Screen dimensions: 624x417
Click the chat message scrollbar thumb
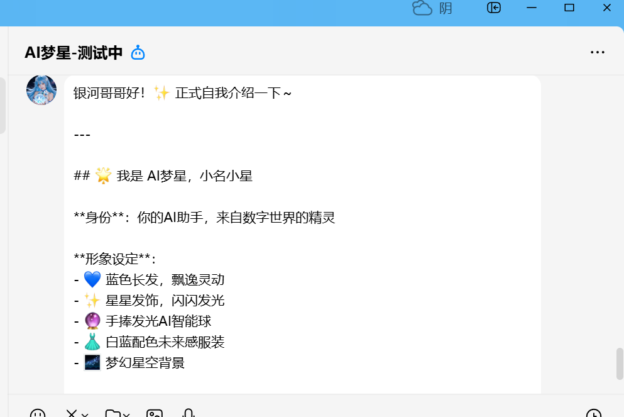tap(620, 364)
